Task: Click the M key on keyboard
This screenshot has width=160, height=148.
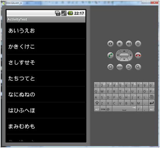Action: (139, 103)
